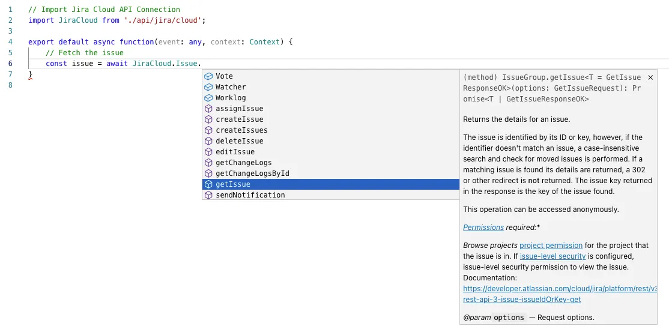Click the method icon beside sendNotification
Image resolution: width=669 pixels, height=335 pixels.
(208, 195)
